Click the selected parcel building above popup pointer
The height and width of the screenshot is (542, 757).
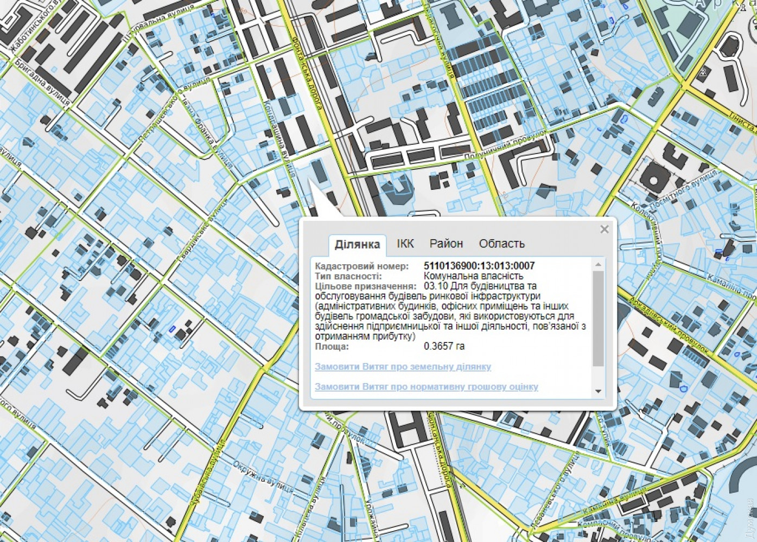pos(320,172)
